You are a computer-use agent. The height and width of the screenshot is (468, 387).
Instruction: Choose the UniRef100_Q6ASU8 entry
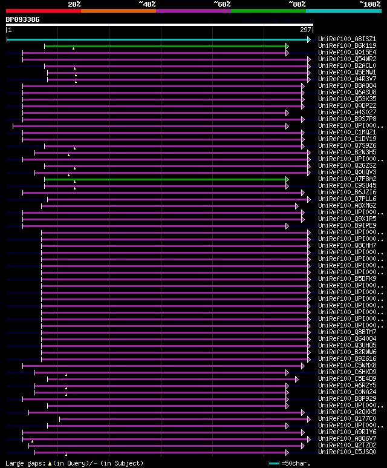click(x=347, y=92)
